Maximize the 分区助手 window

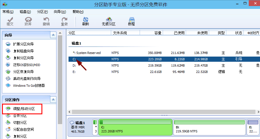coord(245,3)
